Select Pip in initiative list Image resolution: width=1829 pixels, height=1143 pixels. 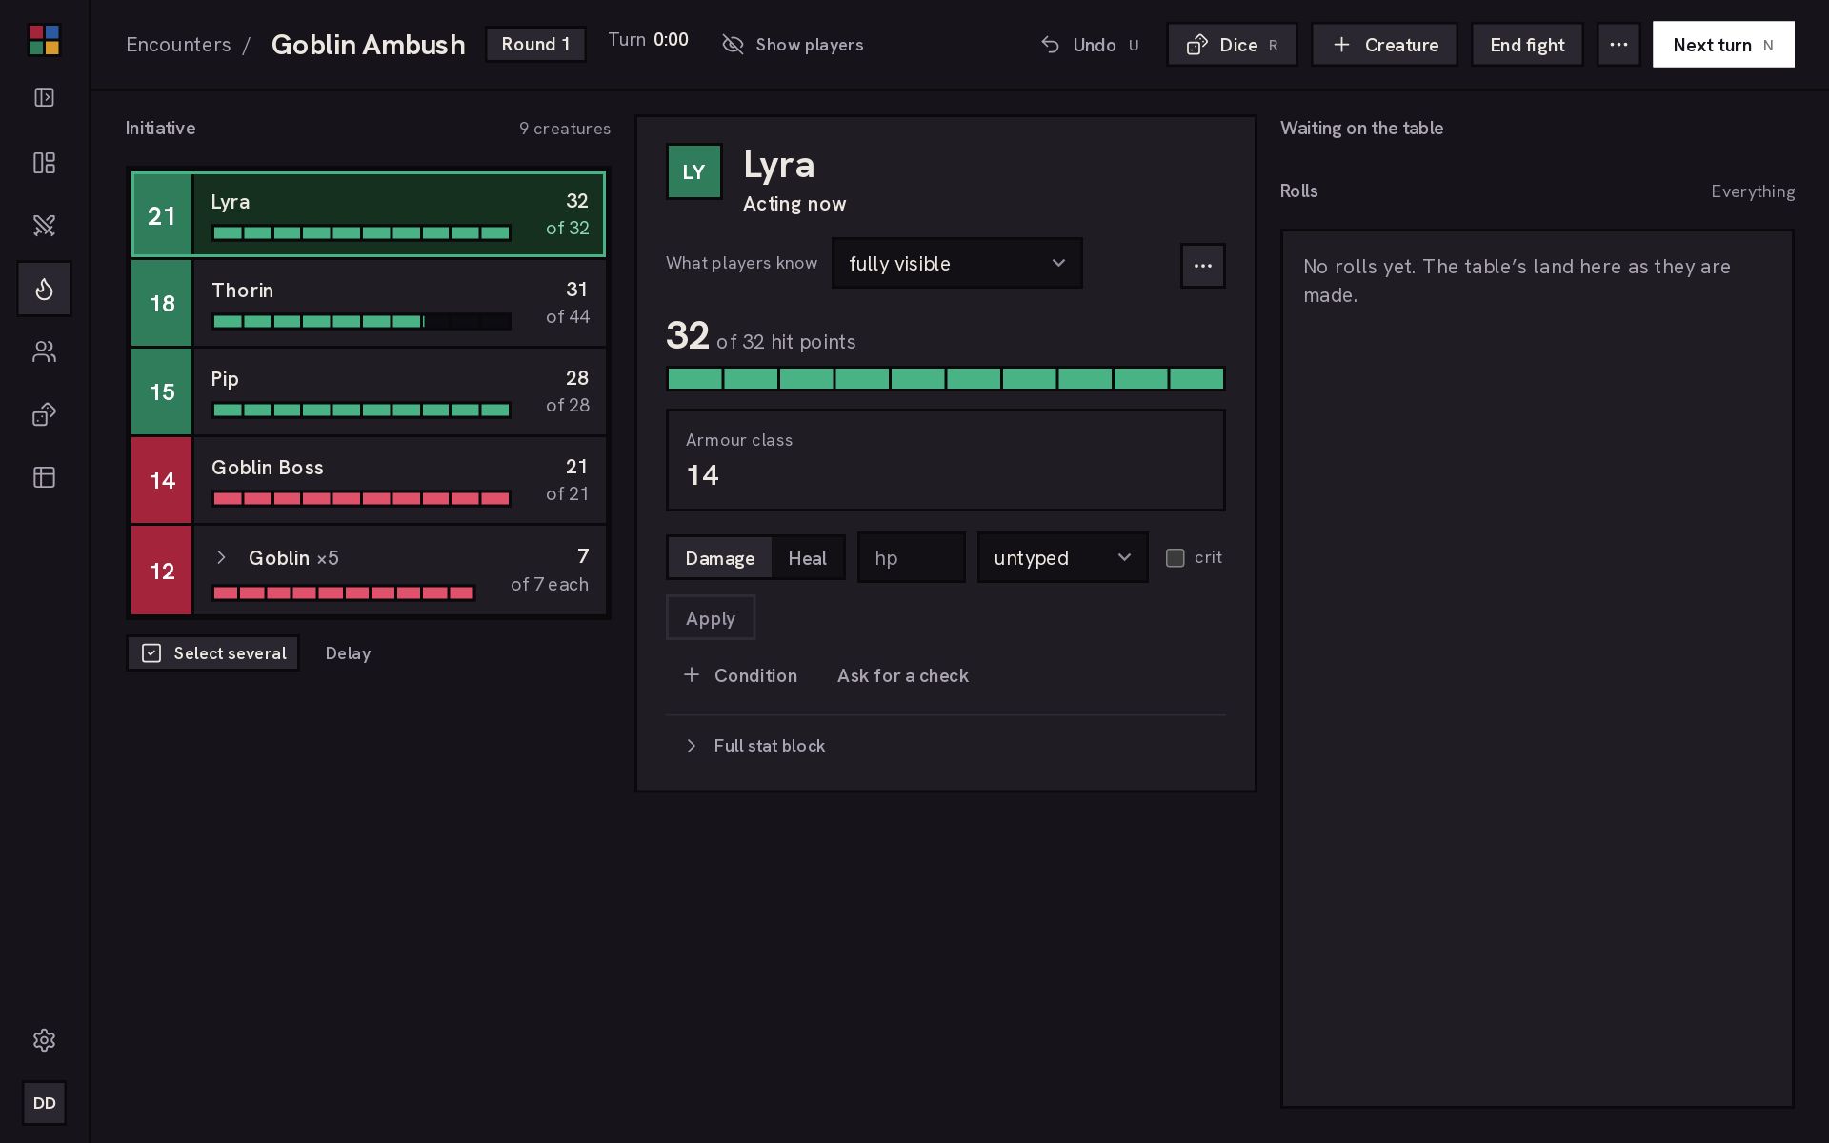pyautogui.click(x=369, y=391)
